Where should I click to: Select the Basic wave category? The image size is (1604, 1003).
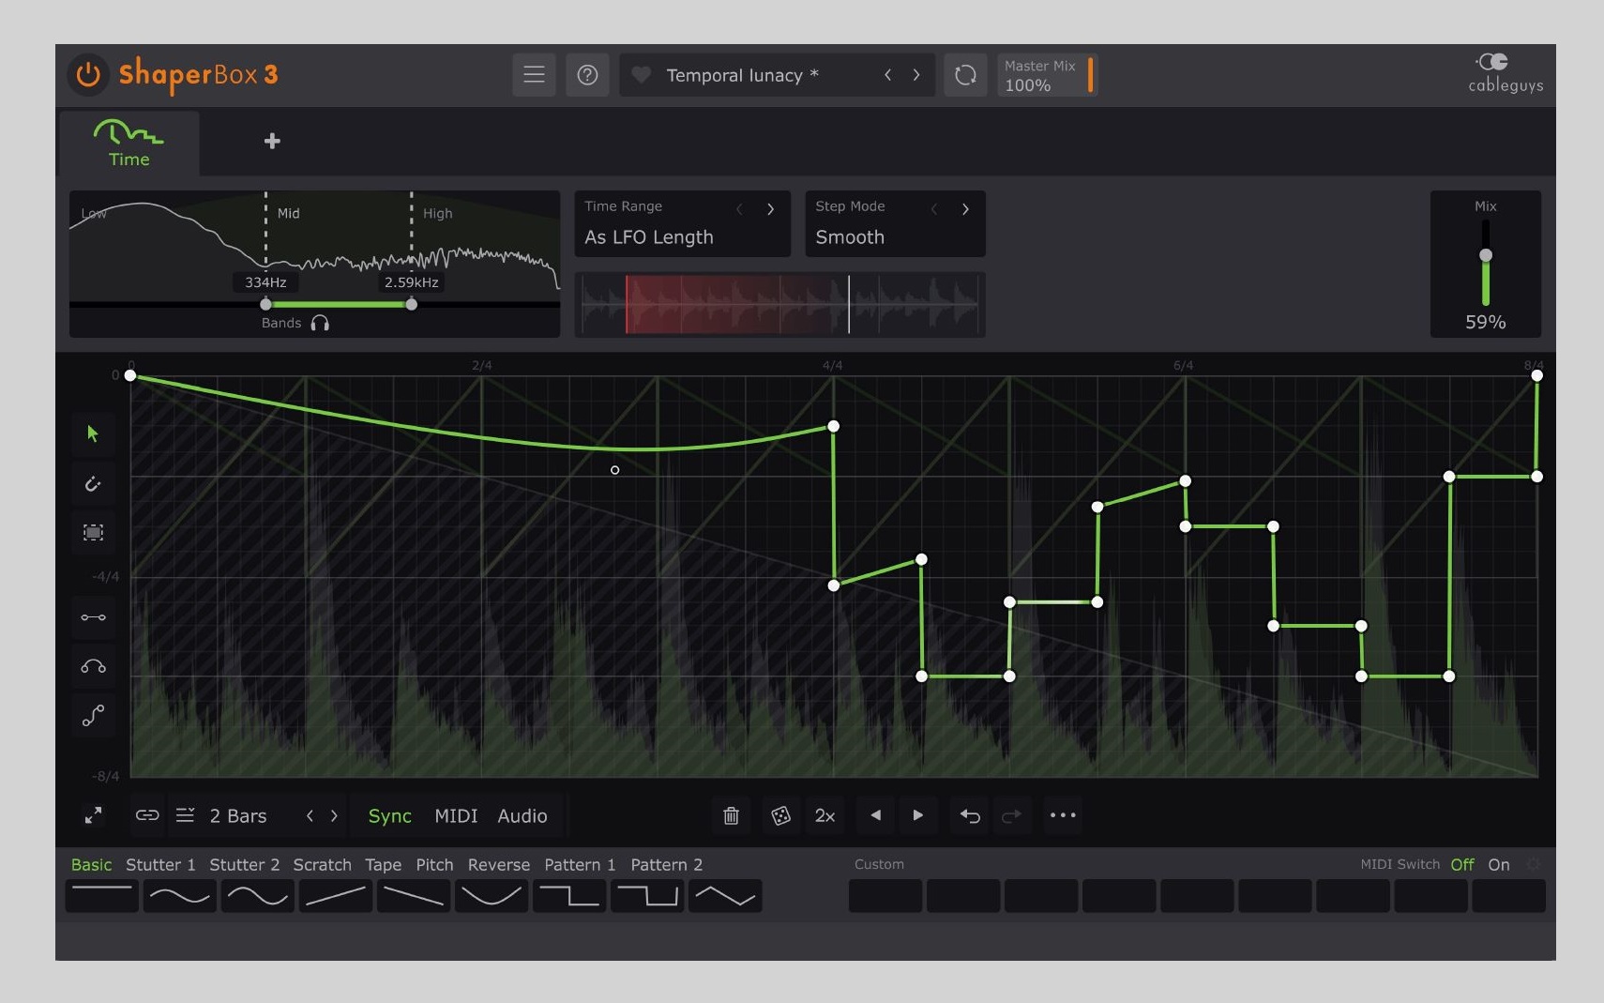click(91, 865)
